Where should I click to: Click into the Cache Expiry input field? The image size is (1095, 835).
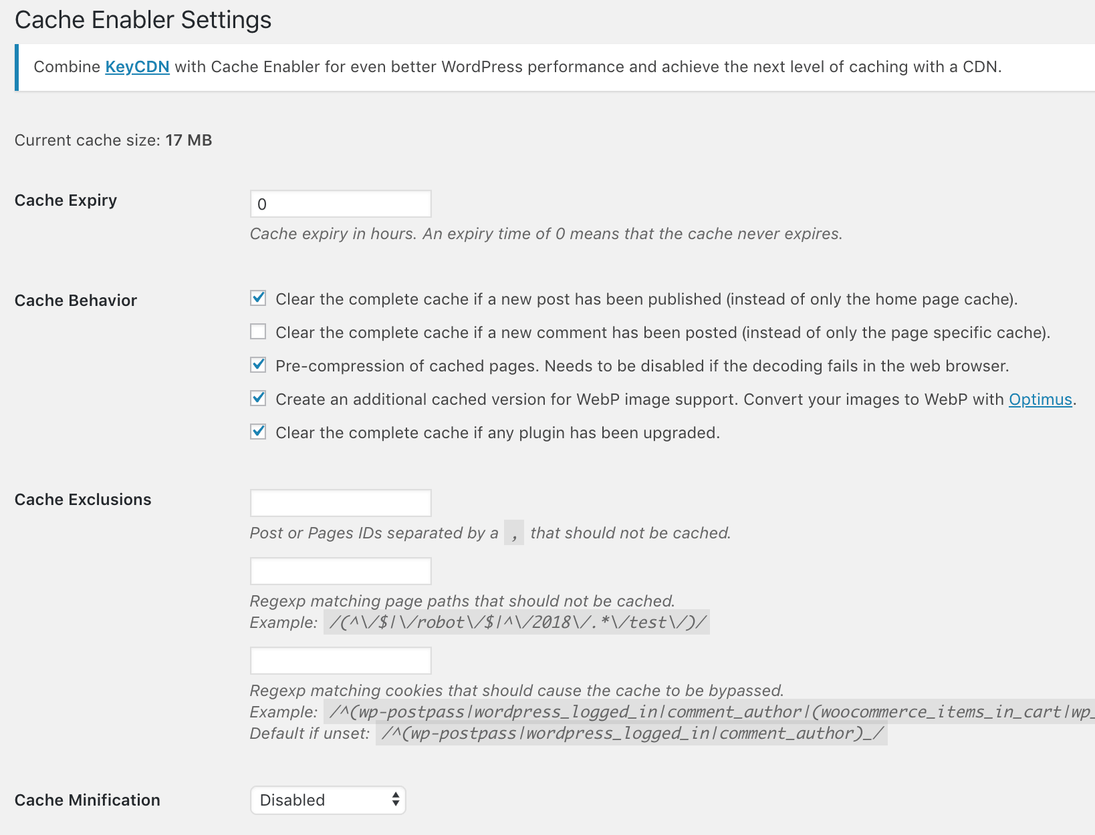pyautogui.click(x=340, y=203)
